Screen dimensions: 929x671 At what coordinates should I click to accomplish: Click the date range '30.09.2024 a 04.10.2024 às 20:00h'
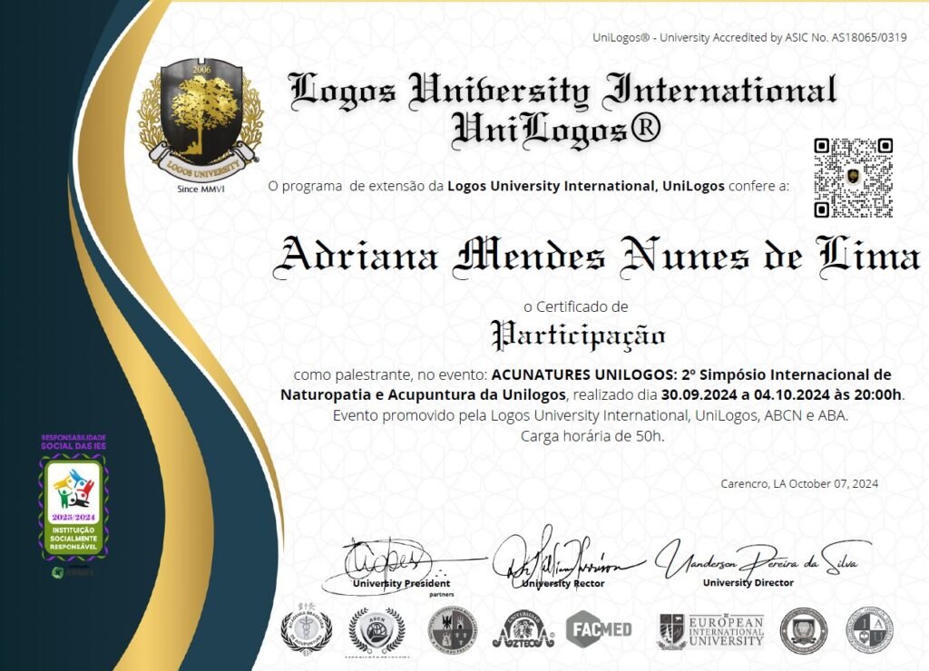pyautogui.click(x=781, y=394)
